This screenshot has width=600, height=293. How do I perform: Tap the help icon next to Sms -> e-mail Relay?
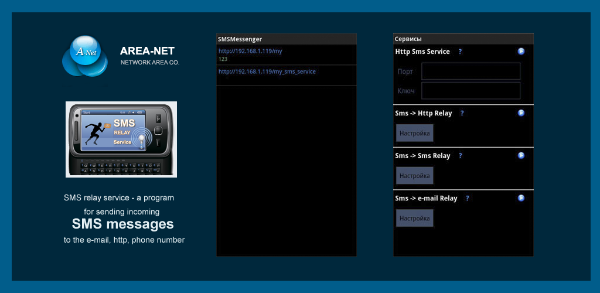[467, 198]
